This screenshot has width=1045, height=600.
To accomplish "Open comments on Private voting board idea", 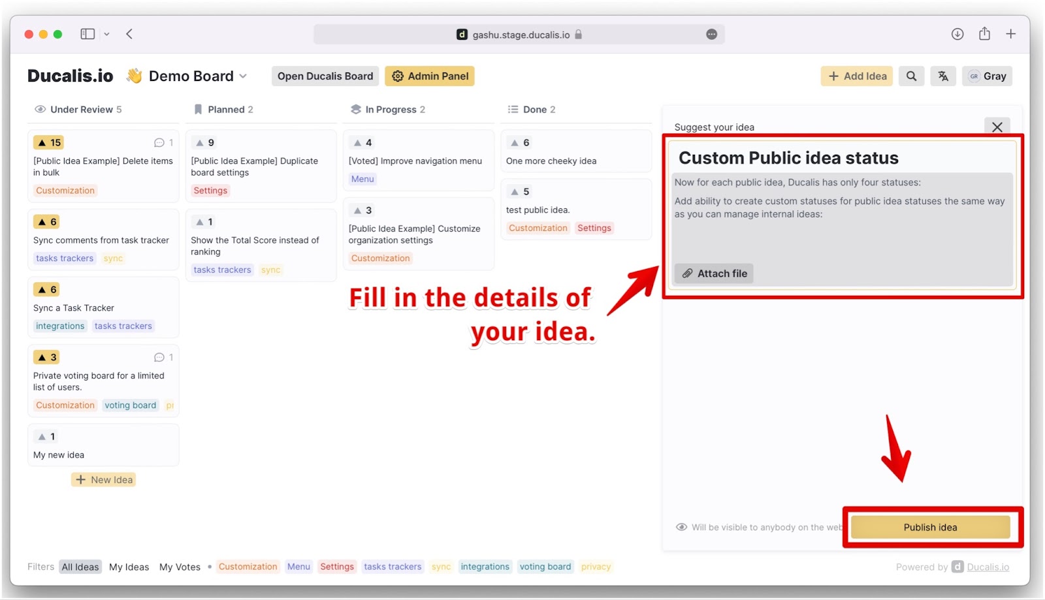I will (163, 358).
